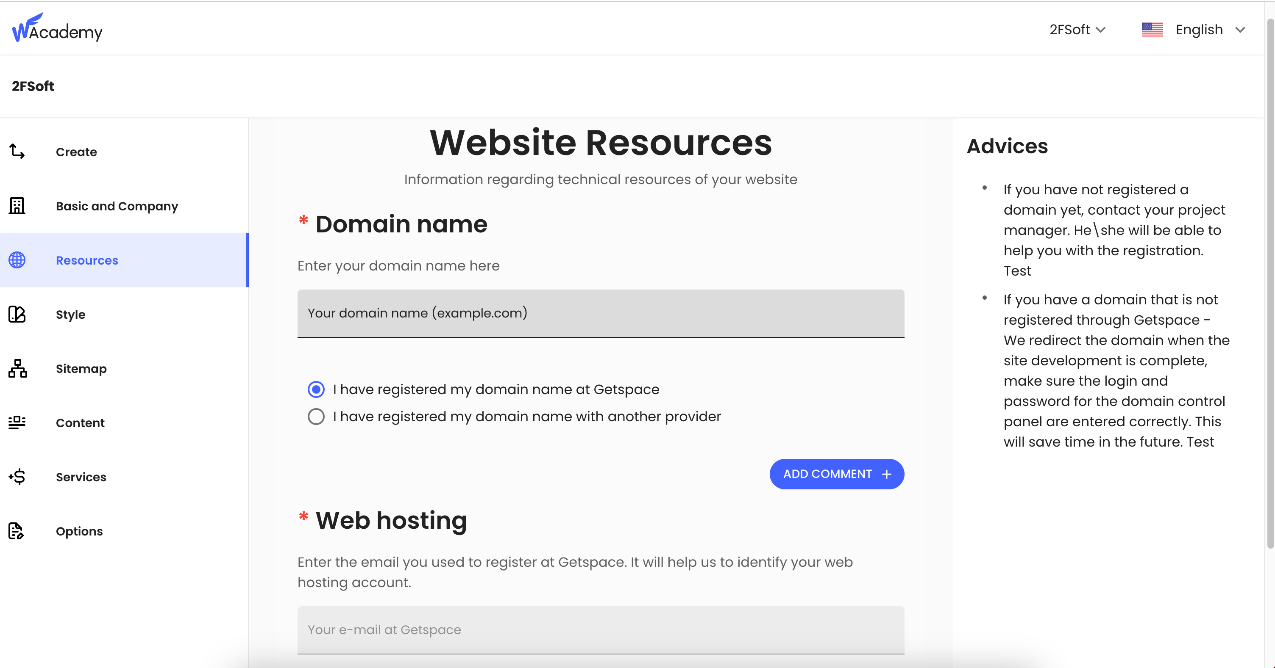Go to Create menu item
1275x668 pixels.
(x=124, y=151)
